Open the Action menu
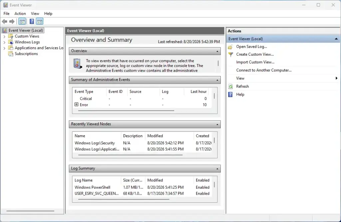 click(x=20, y=13)
